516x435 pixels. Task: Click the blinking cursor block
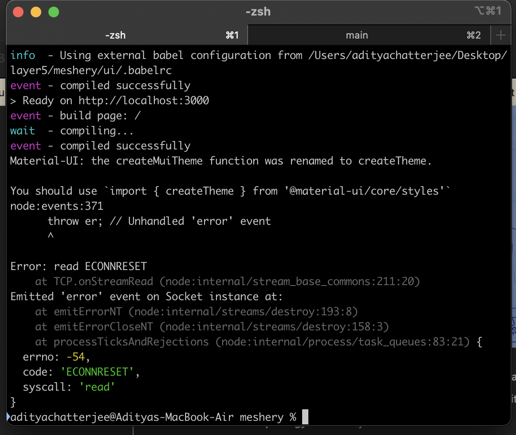[305, 417]
